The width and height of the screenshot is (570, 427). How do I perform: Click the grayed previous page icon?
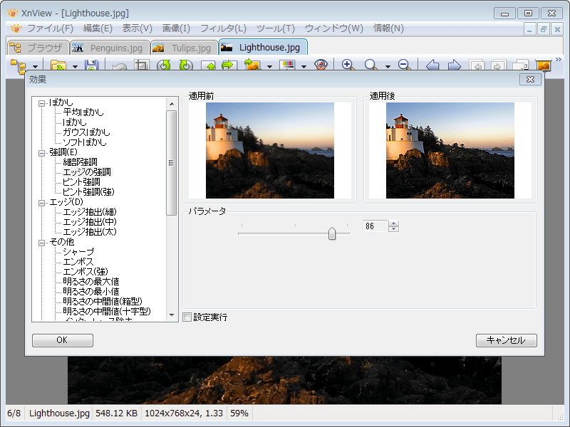coord(477,65)
